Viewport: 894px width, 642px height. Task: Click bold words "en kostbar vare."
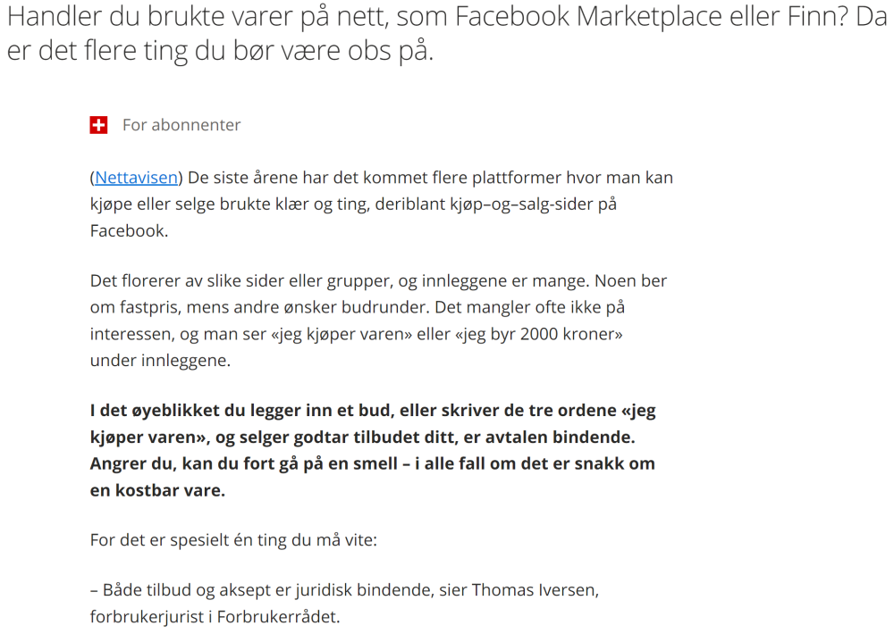coord(157,490)
